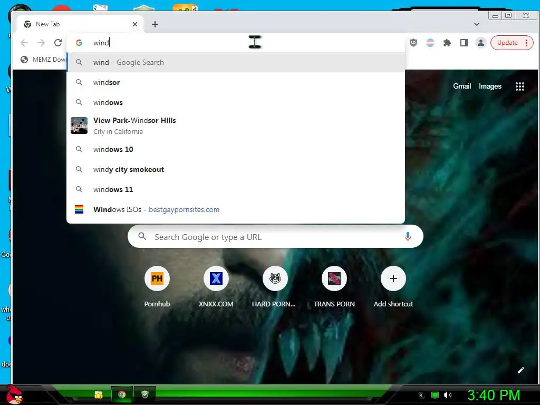Viewport: 540px width, 405px height.
Task: Click the voice search microphone icon
Action: 408,237
